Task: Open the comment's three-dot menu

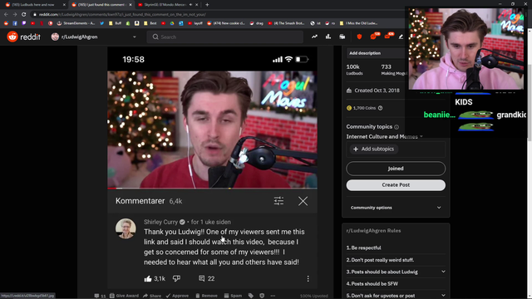Action: click(308, 279)
